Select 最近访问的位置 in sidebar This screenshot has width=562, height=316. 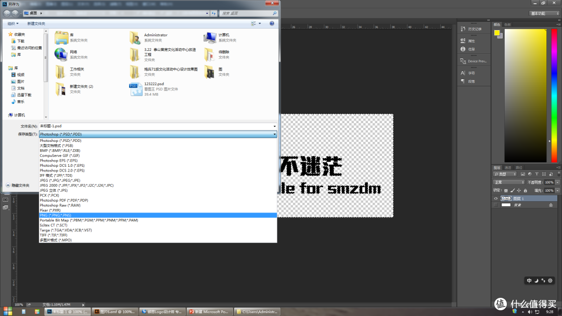(26, 48)
